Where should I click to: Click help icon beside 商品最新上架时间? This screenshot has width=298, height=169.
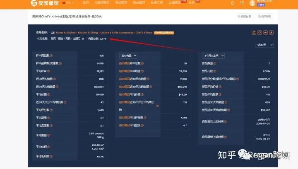coord(226,137)
